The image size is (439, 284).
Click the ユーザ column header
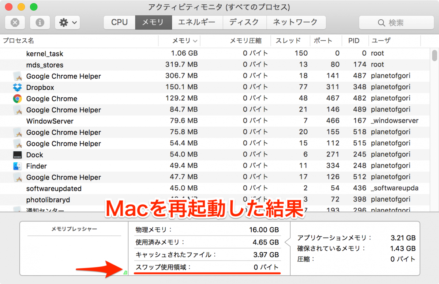tap(380, 41)
